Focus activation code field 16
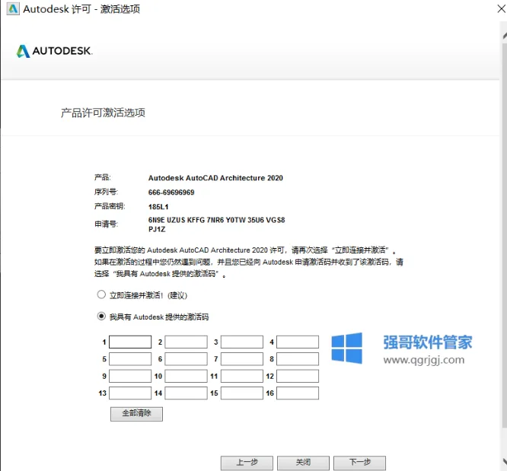 point(298,393)
